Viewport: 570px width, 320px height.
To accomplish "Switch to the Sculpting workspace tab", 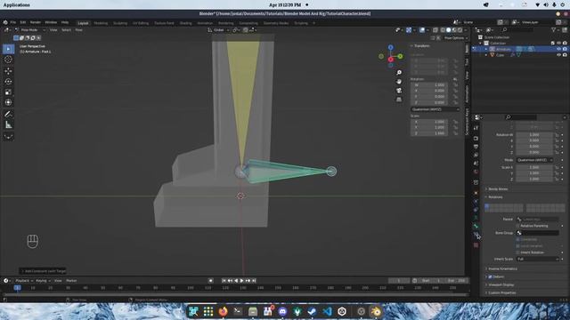I will click(x=120, y=23).
